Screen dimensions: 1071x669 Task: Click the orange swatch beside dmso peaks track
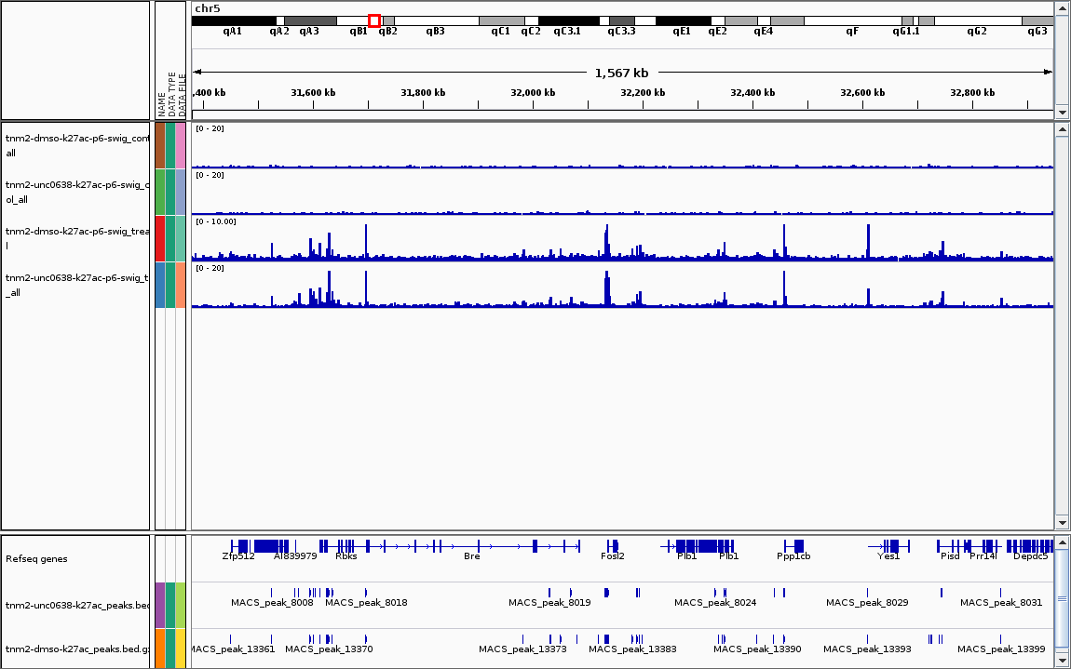tap(160, 649)
